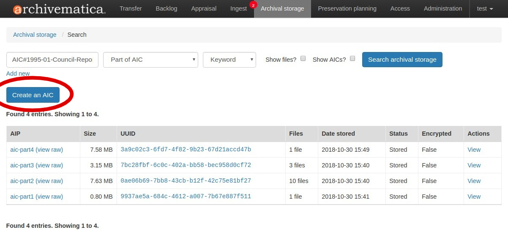Screen dimensions: 508x235
Task: Click the Date stored column header
Action: pyautogui.click(x=338, y=134)
